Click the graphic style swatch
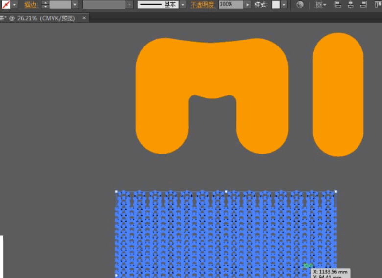382x278 pixels. point(276,5)
